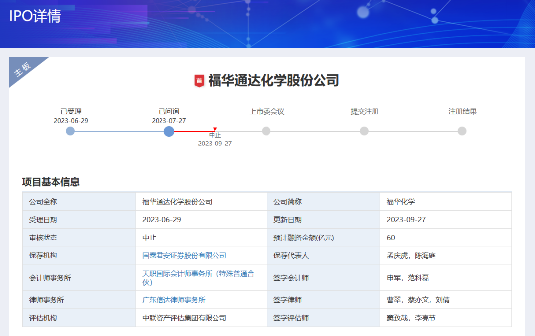Click the 2023-07-27 timeline date
The width and height of the screenshot is (535, 336).
click(x=169, y=121)
